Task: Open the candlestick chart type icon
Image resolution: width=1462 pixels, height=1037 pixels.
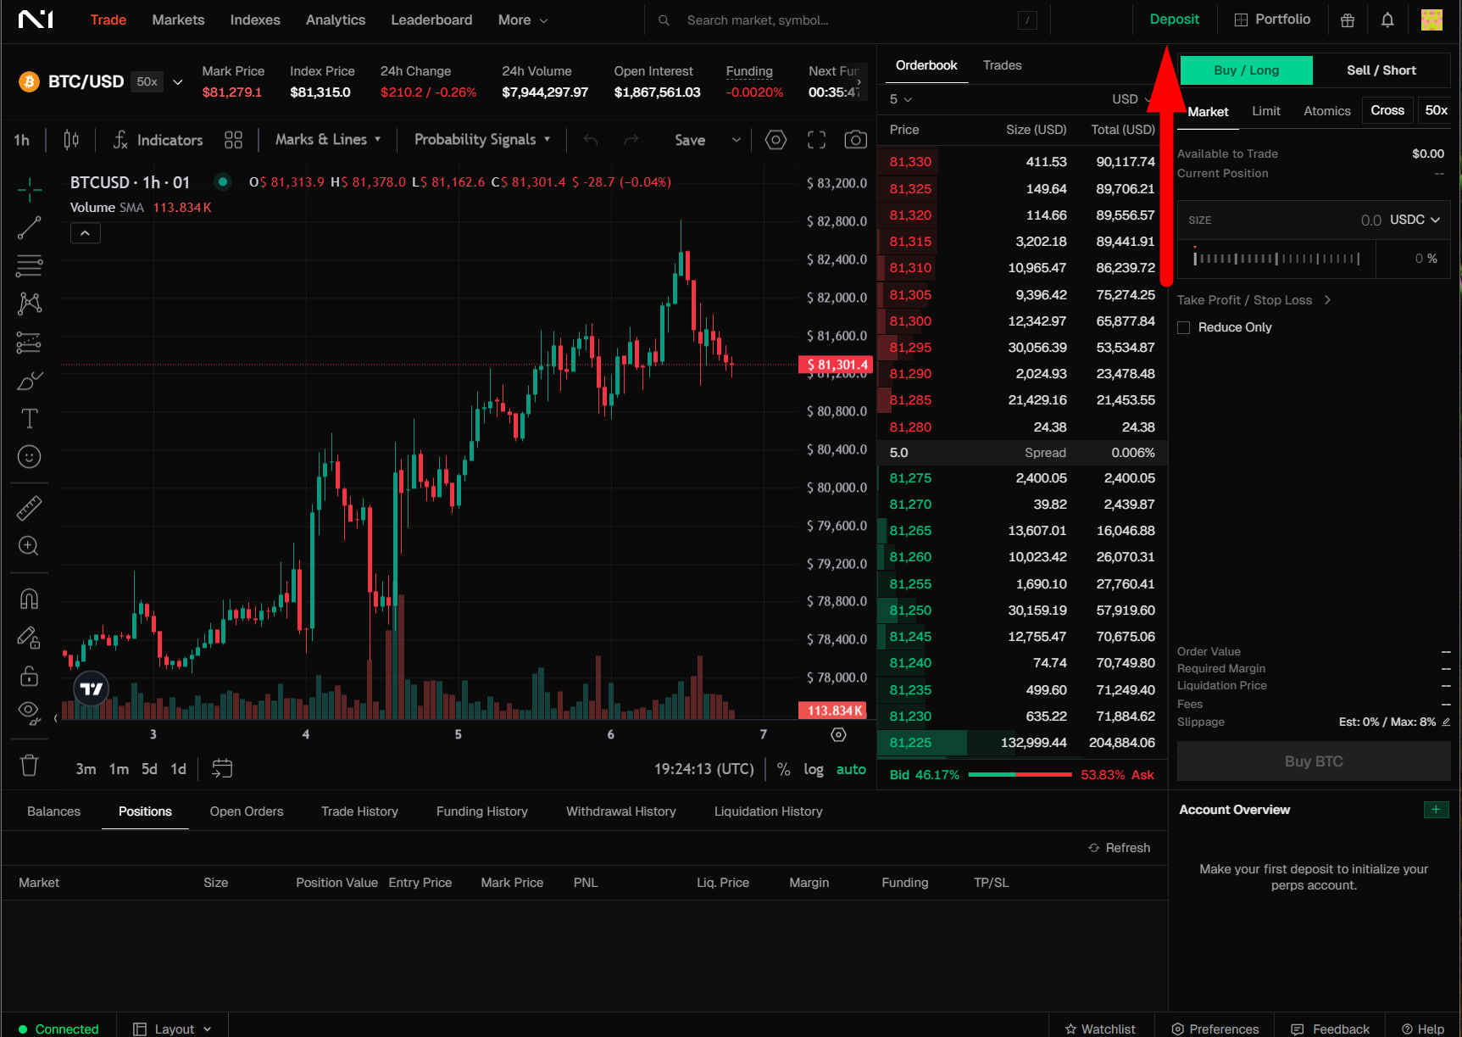Action: [71, 140]
